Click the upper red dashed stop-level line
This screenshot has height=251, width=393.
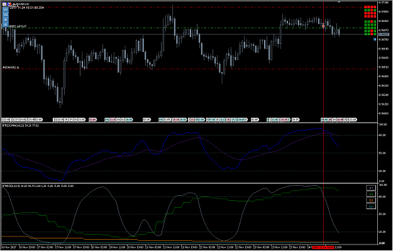point(188,8)
